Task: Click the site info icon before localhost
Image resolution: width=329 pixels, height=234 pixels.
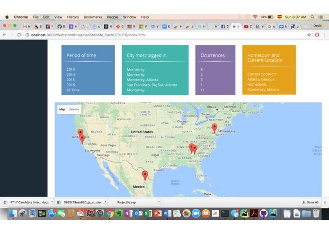Action: (x=27, y=35)
